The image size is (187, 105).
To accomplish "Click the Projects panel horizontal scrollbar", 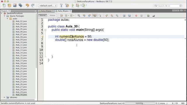I will 18,100.
